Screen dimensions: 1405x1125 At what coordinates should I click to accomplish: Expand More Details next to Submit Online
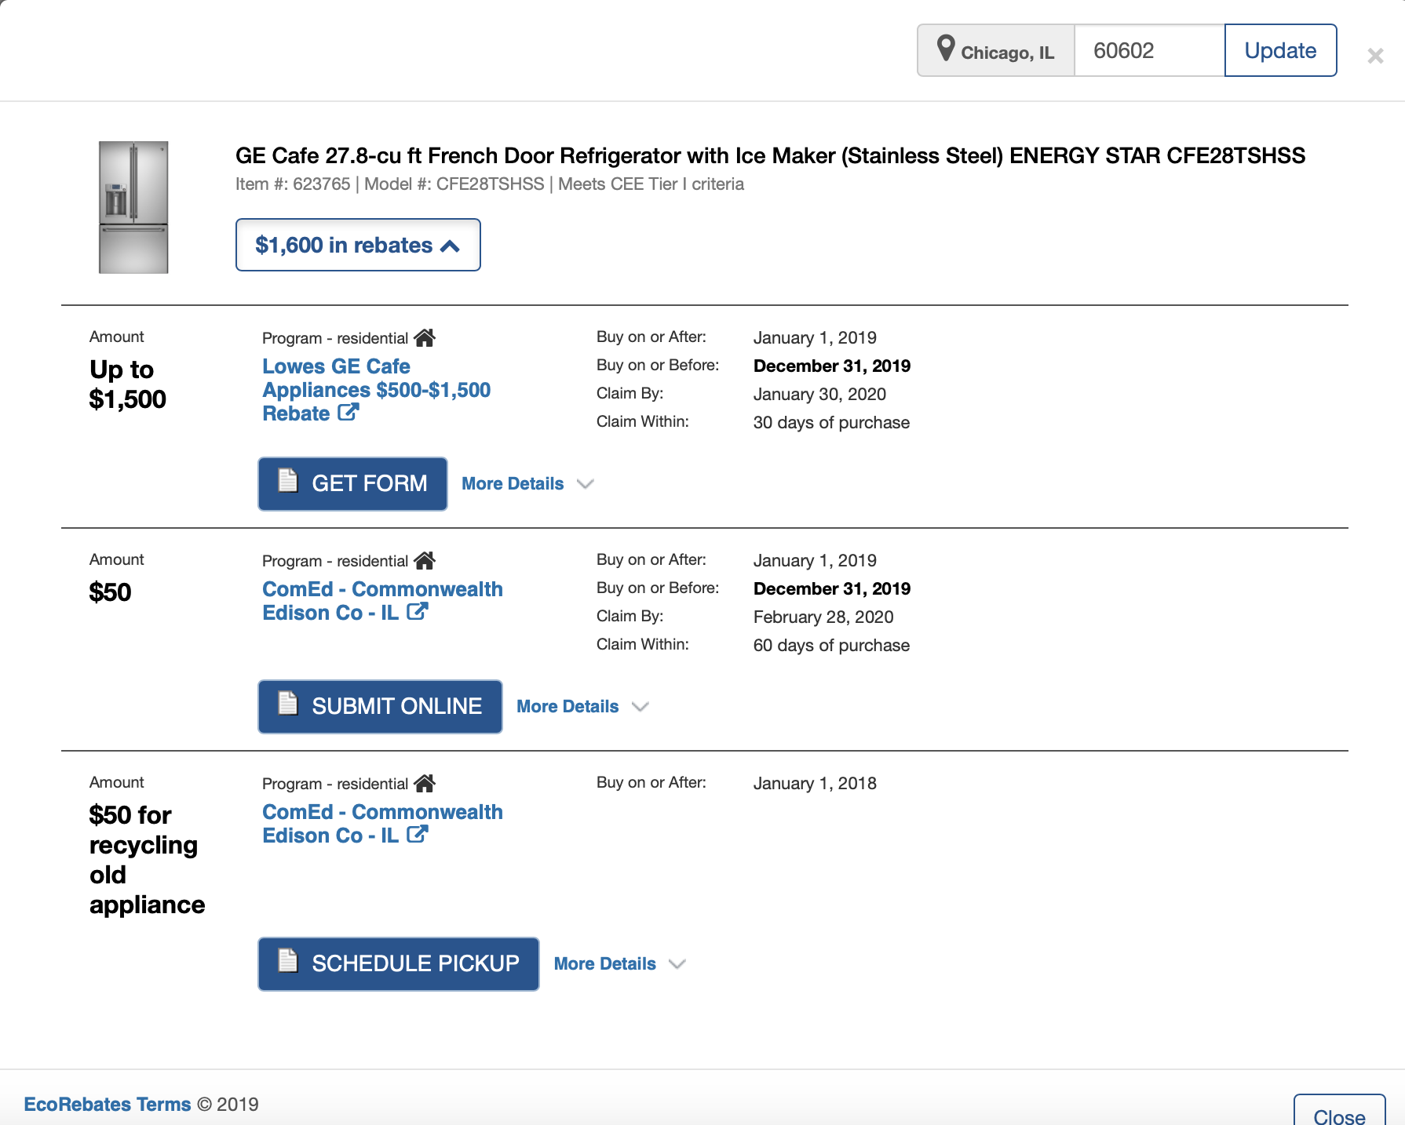tap(582, 707)
